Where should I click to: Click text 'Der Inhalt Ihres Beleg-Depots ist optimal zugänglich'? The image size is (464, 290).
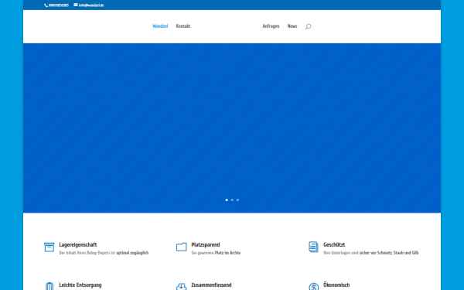point(104,253)
